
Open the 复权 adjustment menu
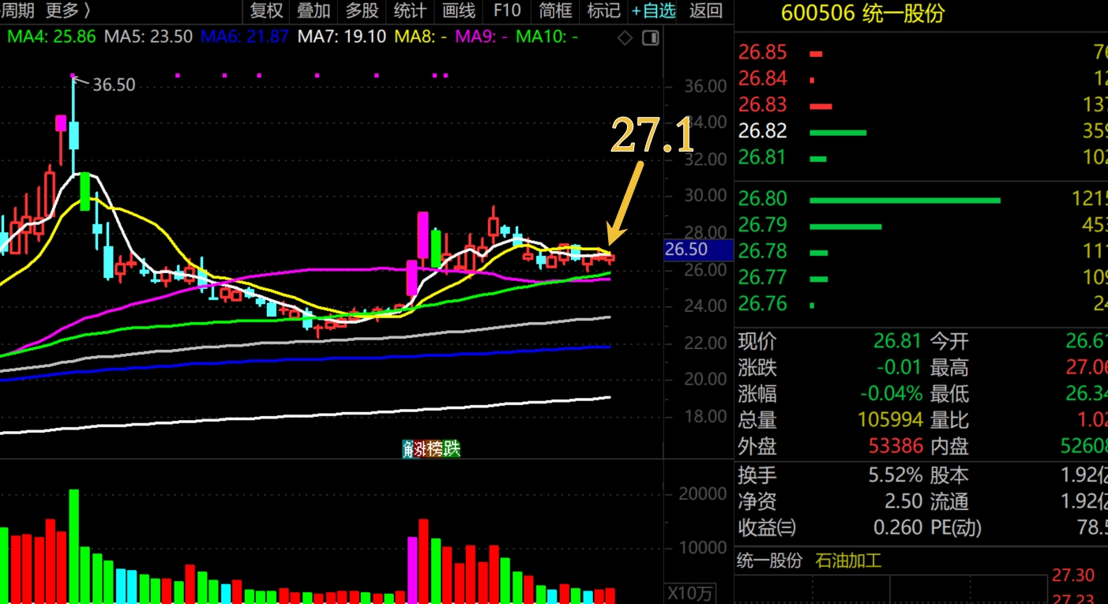click(x=266, y=11)
